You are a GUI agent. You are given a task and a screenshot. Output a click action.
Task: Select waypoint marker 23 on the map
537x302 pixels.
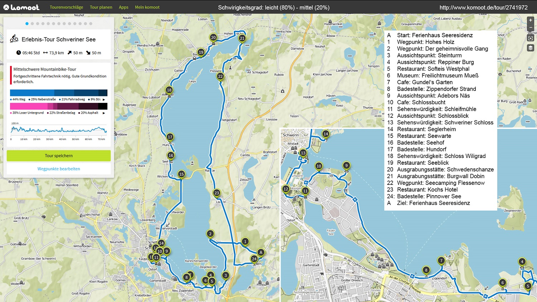(x=217, y=193)
